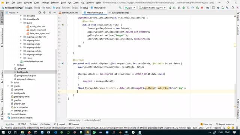Open the Device File Explorer side panel
Screen dimensions: 240x135
tap(238, 109)
